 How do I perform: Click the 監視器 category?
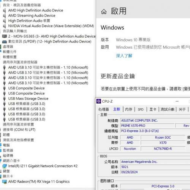[8, 150]
